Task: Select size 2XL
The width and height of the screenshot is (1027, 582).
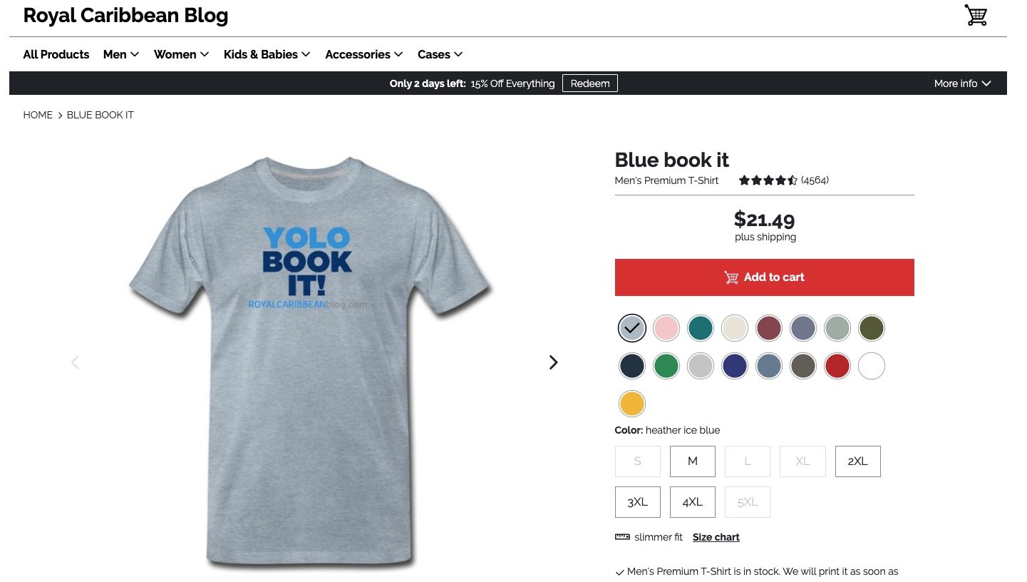Action: coord(857,461)
